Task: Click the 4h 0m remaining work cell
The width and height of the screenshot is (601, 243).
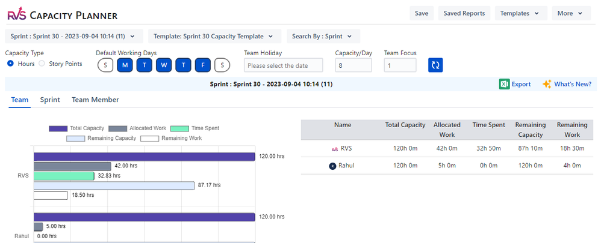Action: 572,166
